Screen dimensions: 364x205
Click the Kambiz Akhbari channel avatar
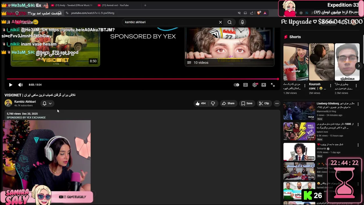[x=8, y=103]
